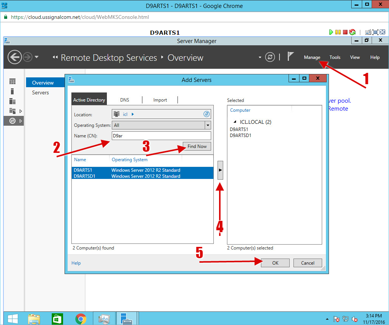389x325 pixels.
Task: Click OK in Add Servers dialog
Action: coord(275,263)
